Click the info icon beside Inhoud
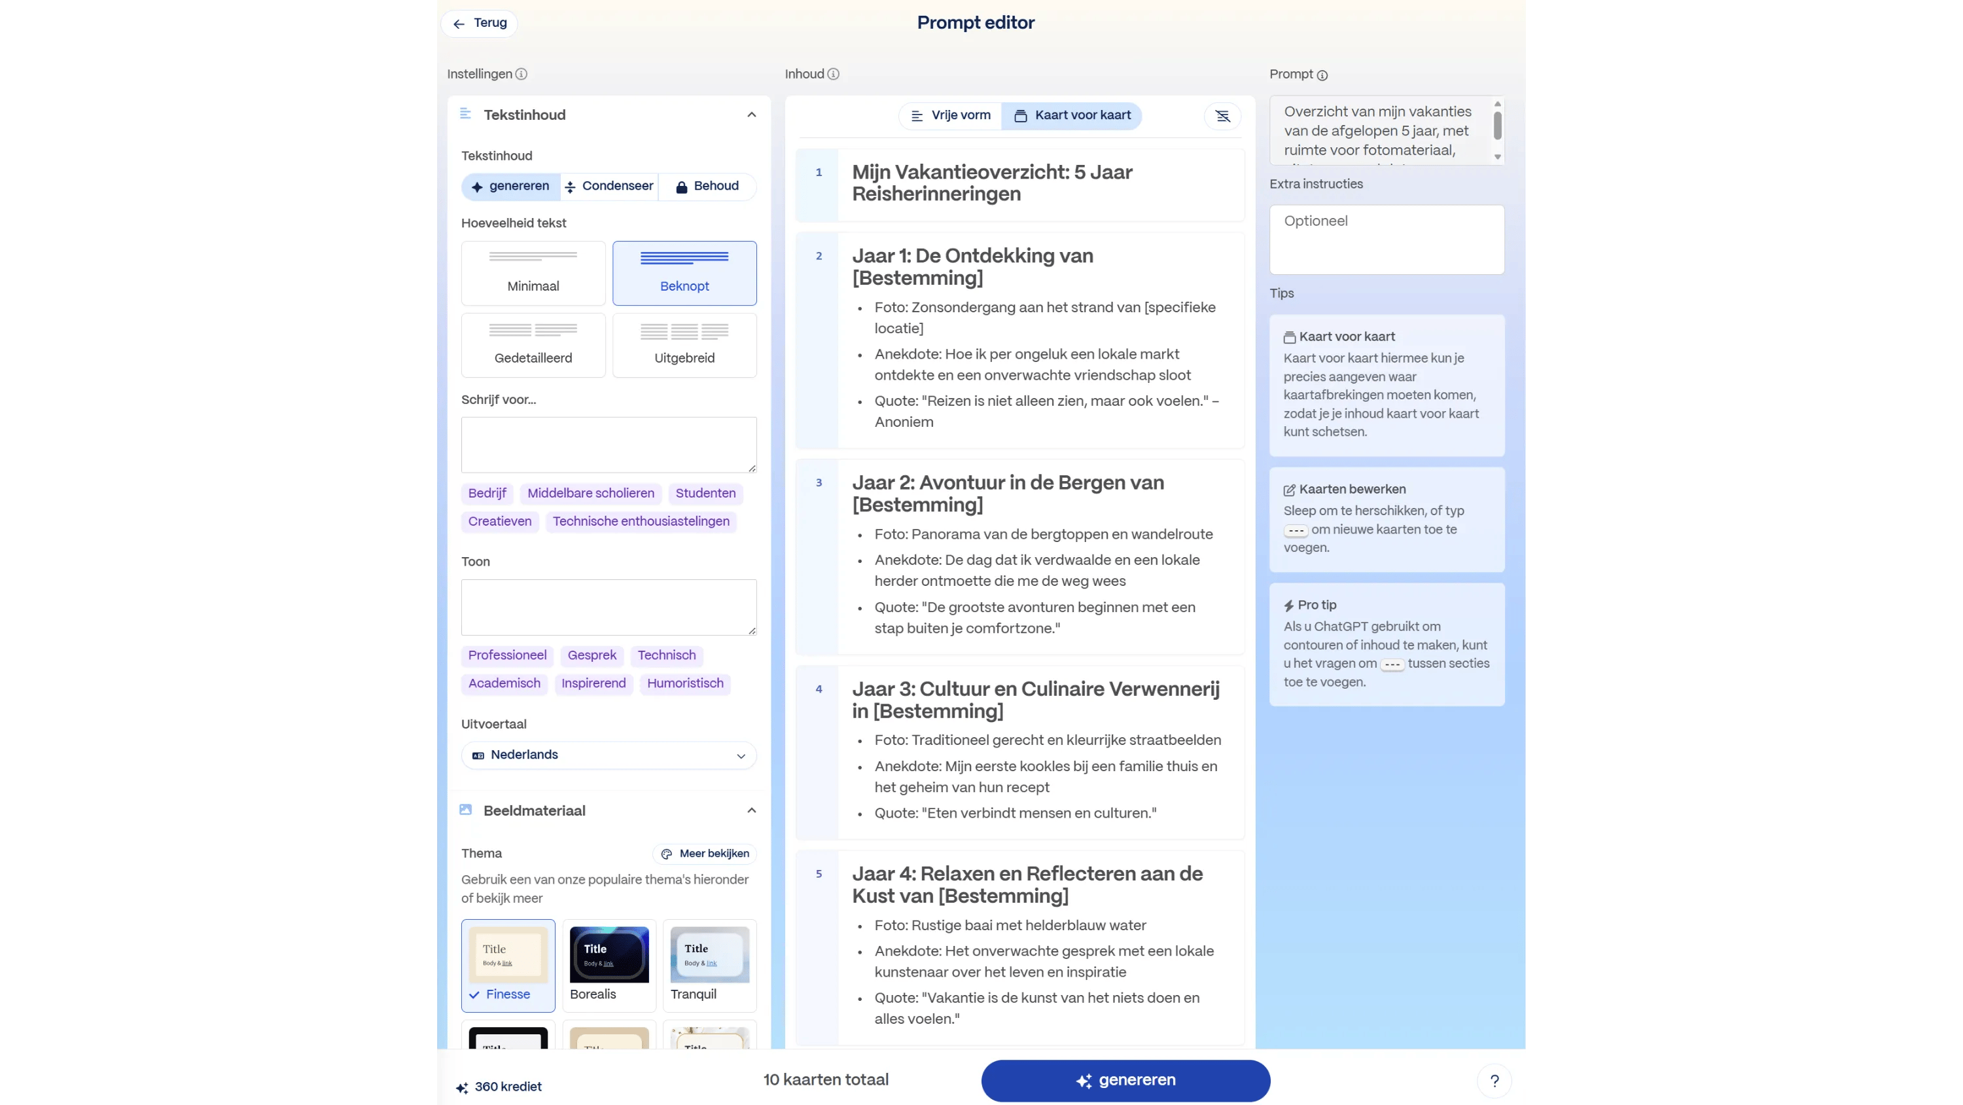The height and width of the screenshot is (1105, 1963). [x=833, y=74]
